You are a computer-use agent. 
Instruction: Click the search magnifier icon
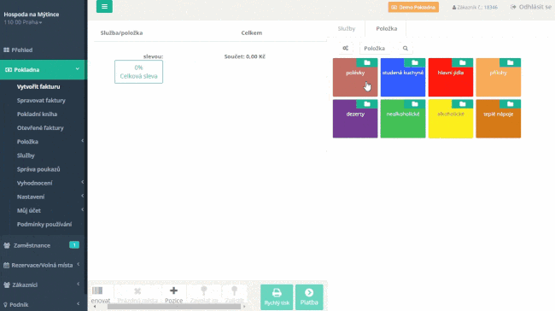point(406,48)
